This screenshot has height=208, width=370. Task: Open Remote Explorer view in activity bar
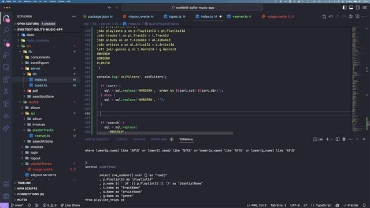point(6,67)
